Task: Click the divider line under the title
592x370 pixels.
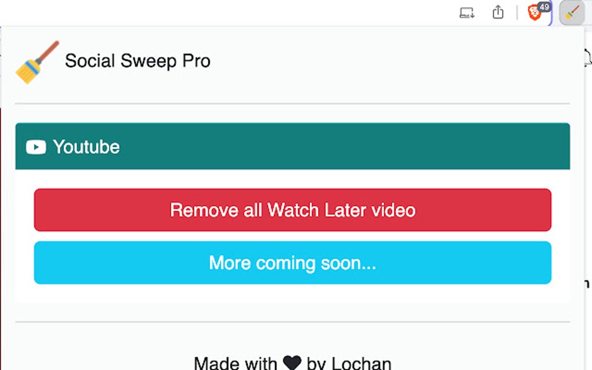Action: 292,103
